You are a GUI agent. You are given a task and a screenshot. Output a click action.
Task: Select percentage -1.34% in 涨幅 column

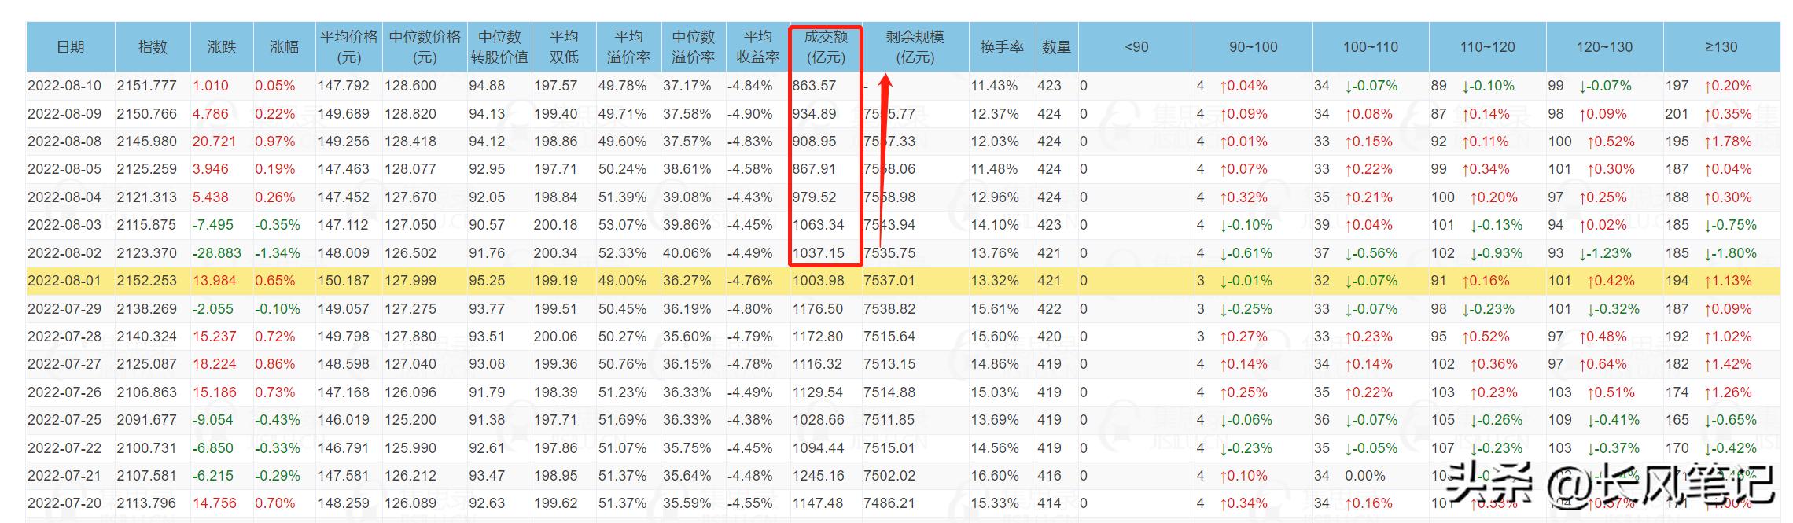(x=278, y=253)
